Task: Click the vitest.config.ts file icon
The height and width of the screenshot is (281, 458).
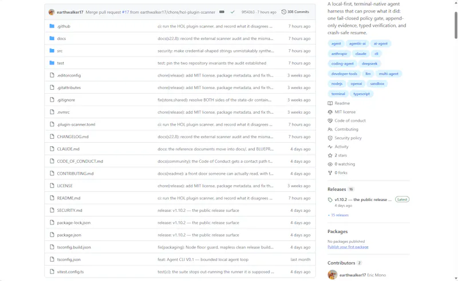Action: pos(52,271)
